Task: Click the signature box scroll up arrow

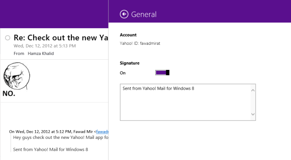Action: click(253, 90)
